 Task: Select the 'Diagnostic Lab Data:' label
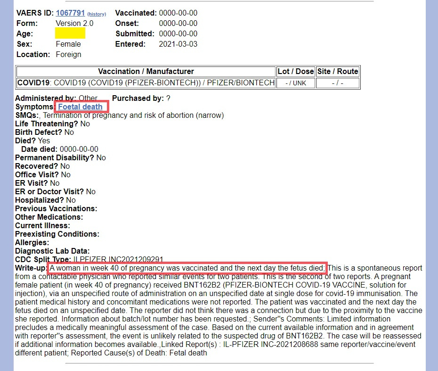pos(53,251)
